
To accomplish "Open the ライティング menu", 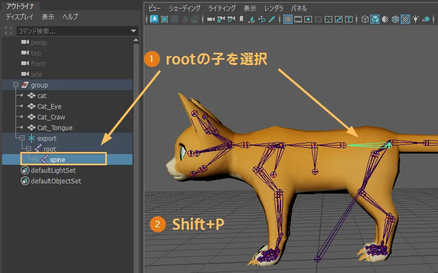I will 222,9.
